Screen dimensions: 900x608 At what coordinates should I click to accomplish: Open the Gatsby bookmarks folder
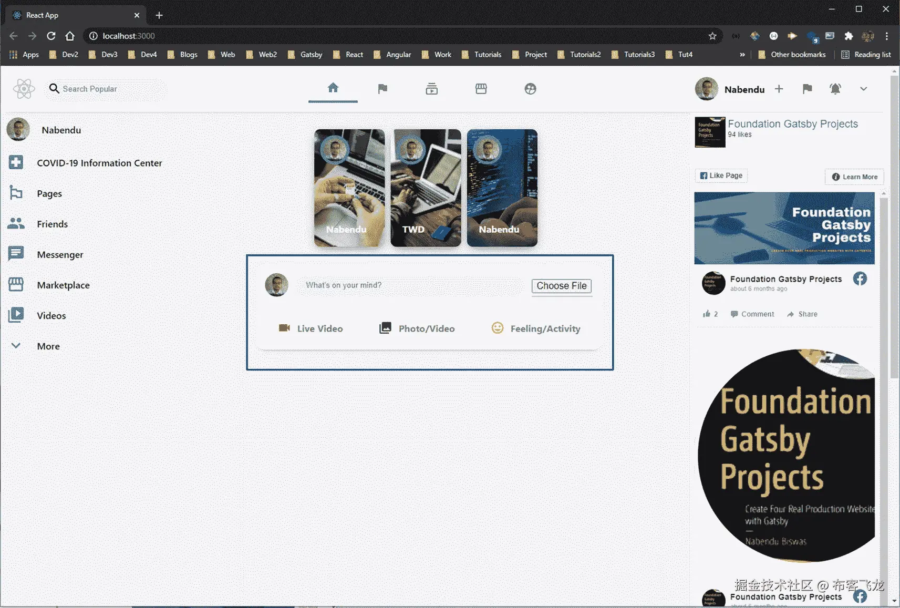[x=305, y=55]
